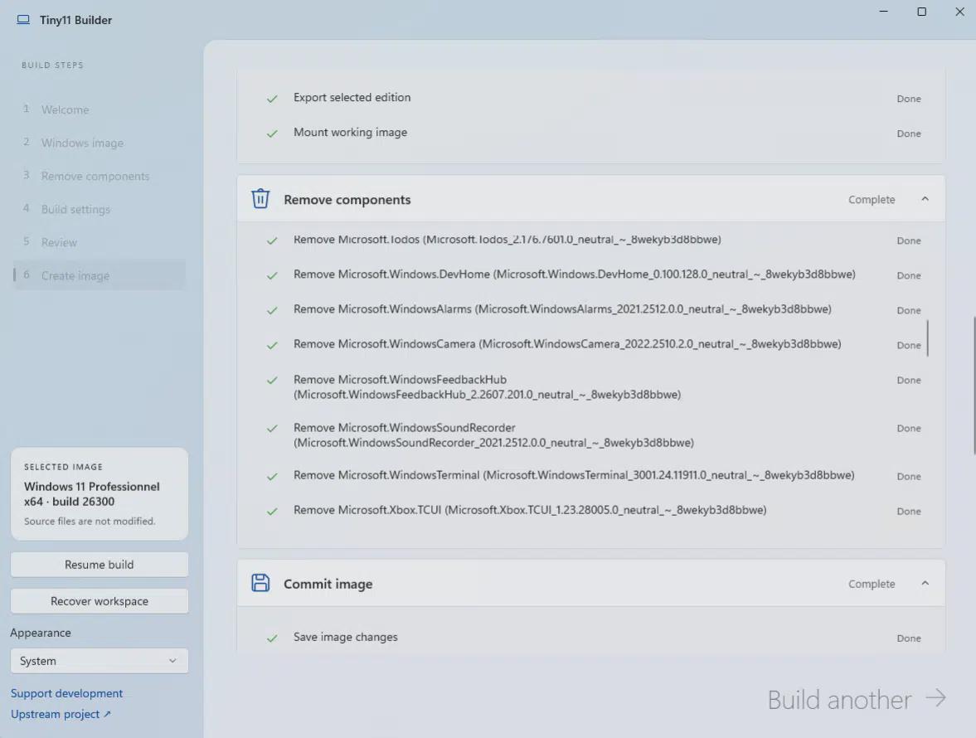Click the checkmark beside Remove Microsoft.Xbox.TCUI
The image size is (976, 738).
[x=272, y=511]
